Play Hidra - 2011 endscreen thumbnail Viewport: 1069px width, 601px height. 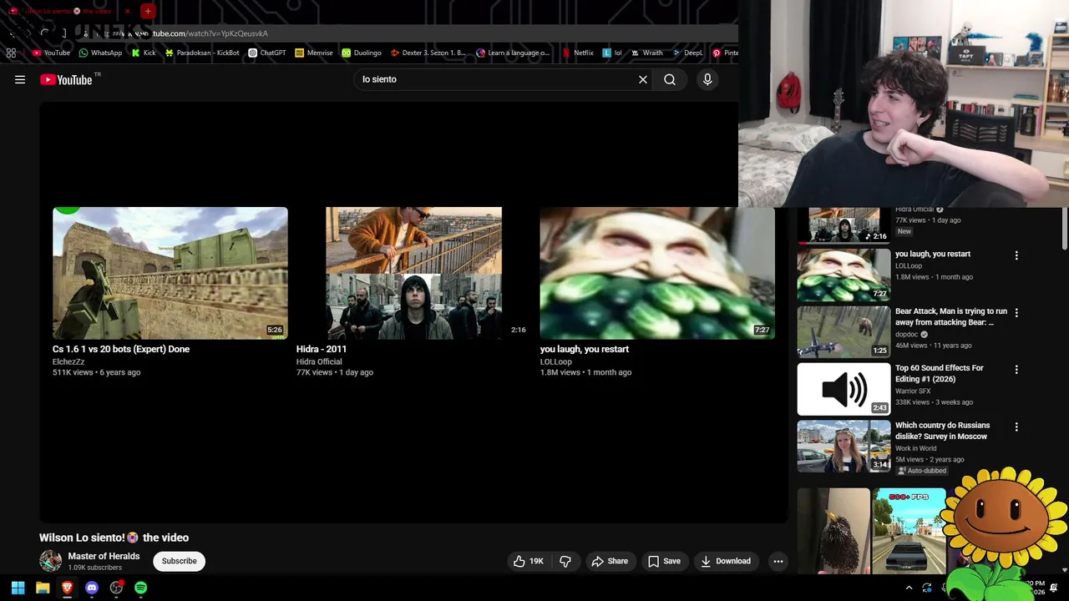[413, 273]
